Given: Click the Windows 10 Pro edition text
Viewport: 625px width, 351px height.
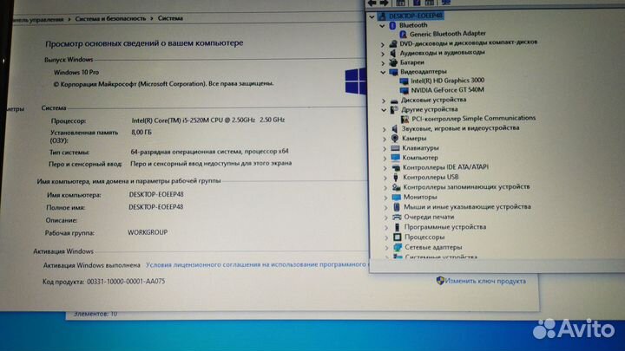Looking at the screenshot, I should pos(76,73).
